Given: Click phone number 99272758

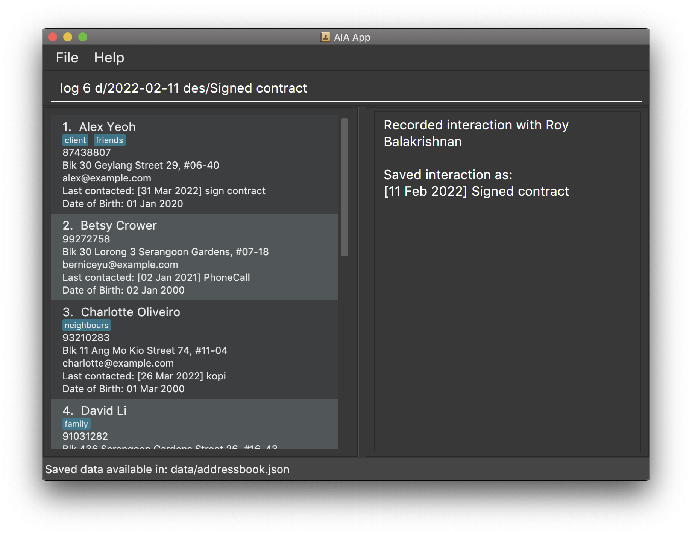Looking at the screenshot, I should pos(86,239).
